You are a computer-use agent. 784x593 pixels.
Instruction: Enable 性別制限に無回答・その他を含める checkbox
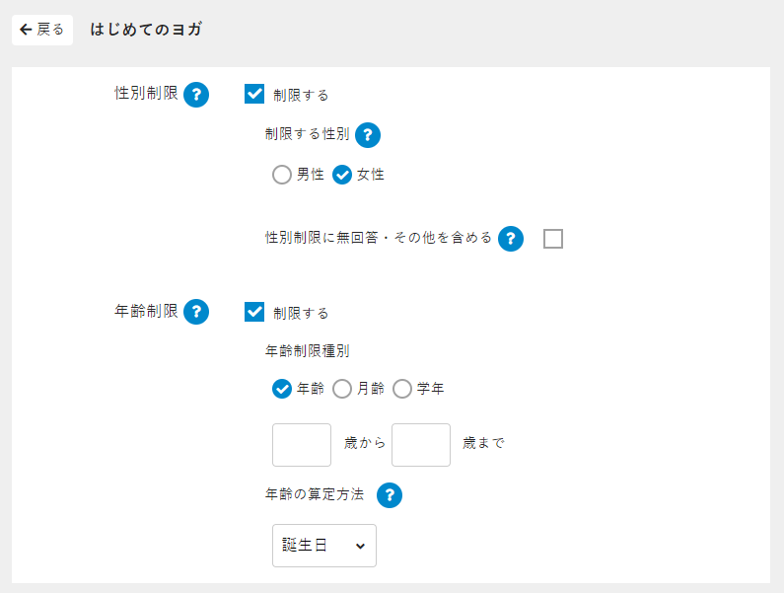pos(553,239)
